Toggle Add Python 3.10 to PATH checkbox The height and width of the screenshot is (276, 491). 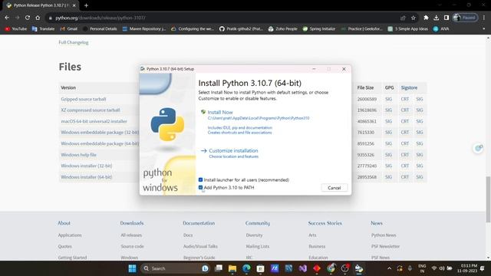pos(200,187)
